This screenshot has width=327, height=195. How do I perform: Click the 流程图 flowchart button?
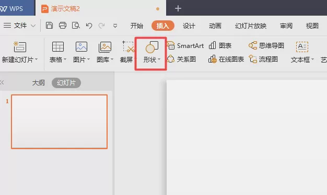click(263, 59)
